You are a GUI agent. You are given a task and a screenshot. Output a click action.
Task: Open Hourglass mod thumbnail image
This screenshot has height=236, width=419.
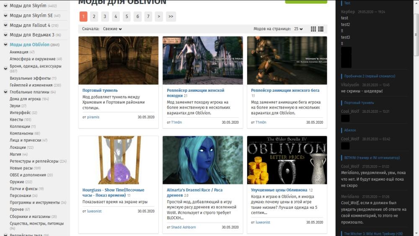click(119, 160)
